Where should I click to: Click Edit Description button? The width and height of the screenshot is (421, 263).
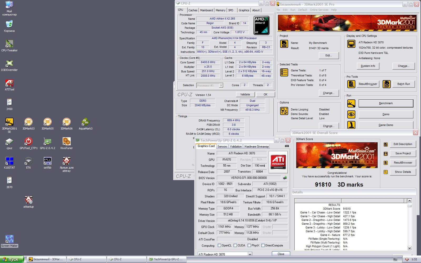pyautogui.click(x=403, y=144)
